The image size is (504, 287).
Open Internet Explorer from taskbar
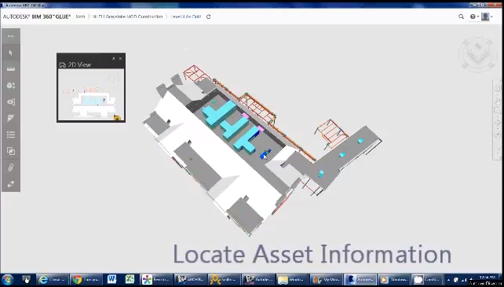(x=53, y=280)
